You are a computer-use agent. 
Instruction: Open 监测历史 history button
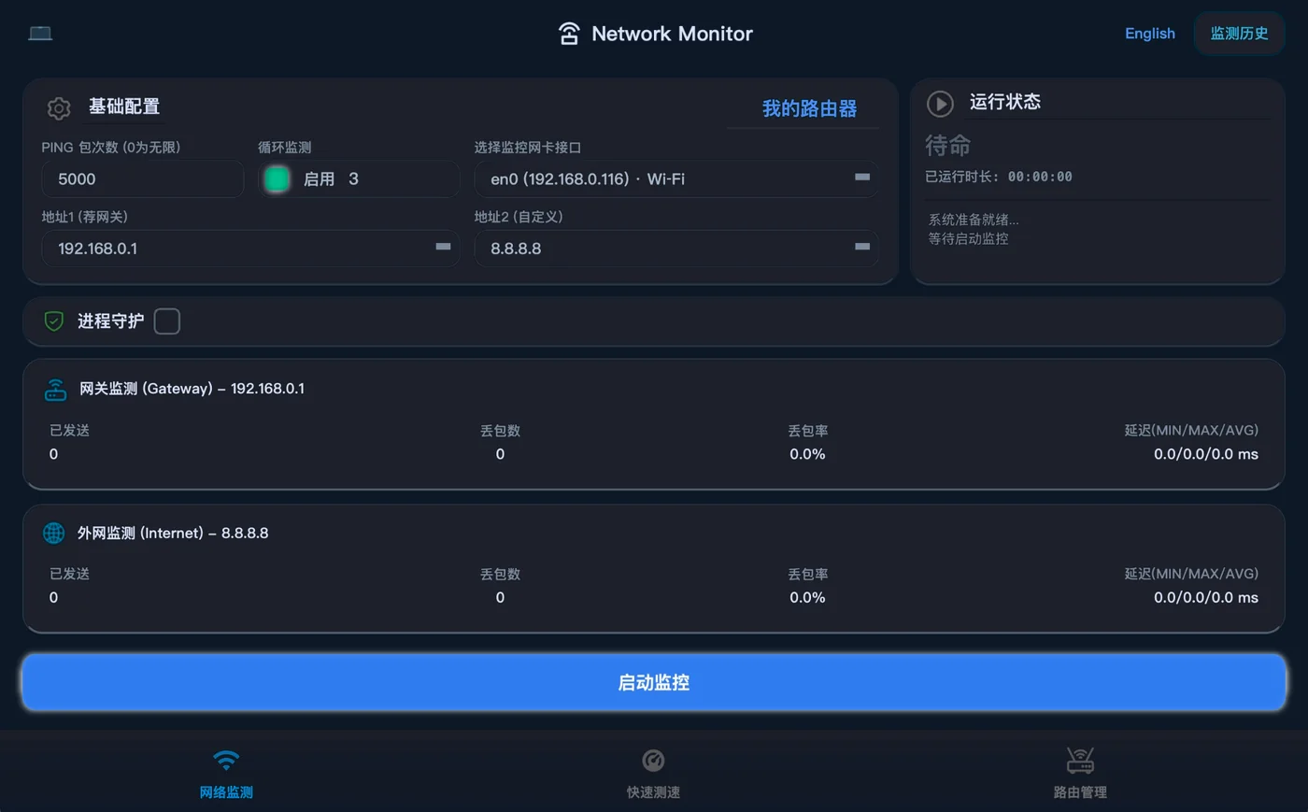(x=1239, y=34)
